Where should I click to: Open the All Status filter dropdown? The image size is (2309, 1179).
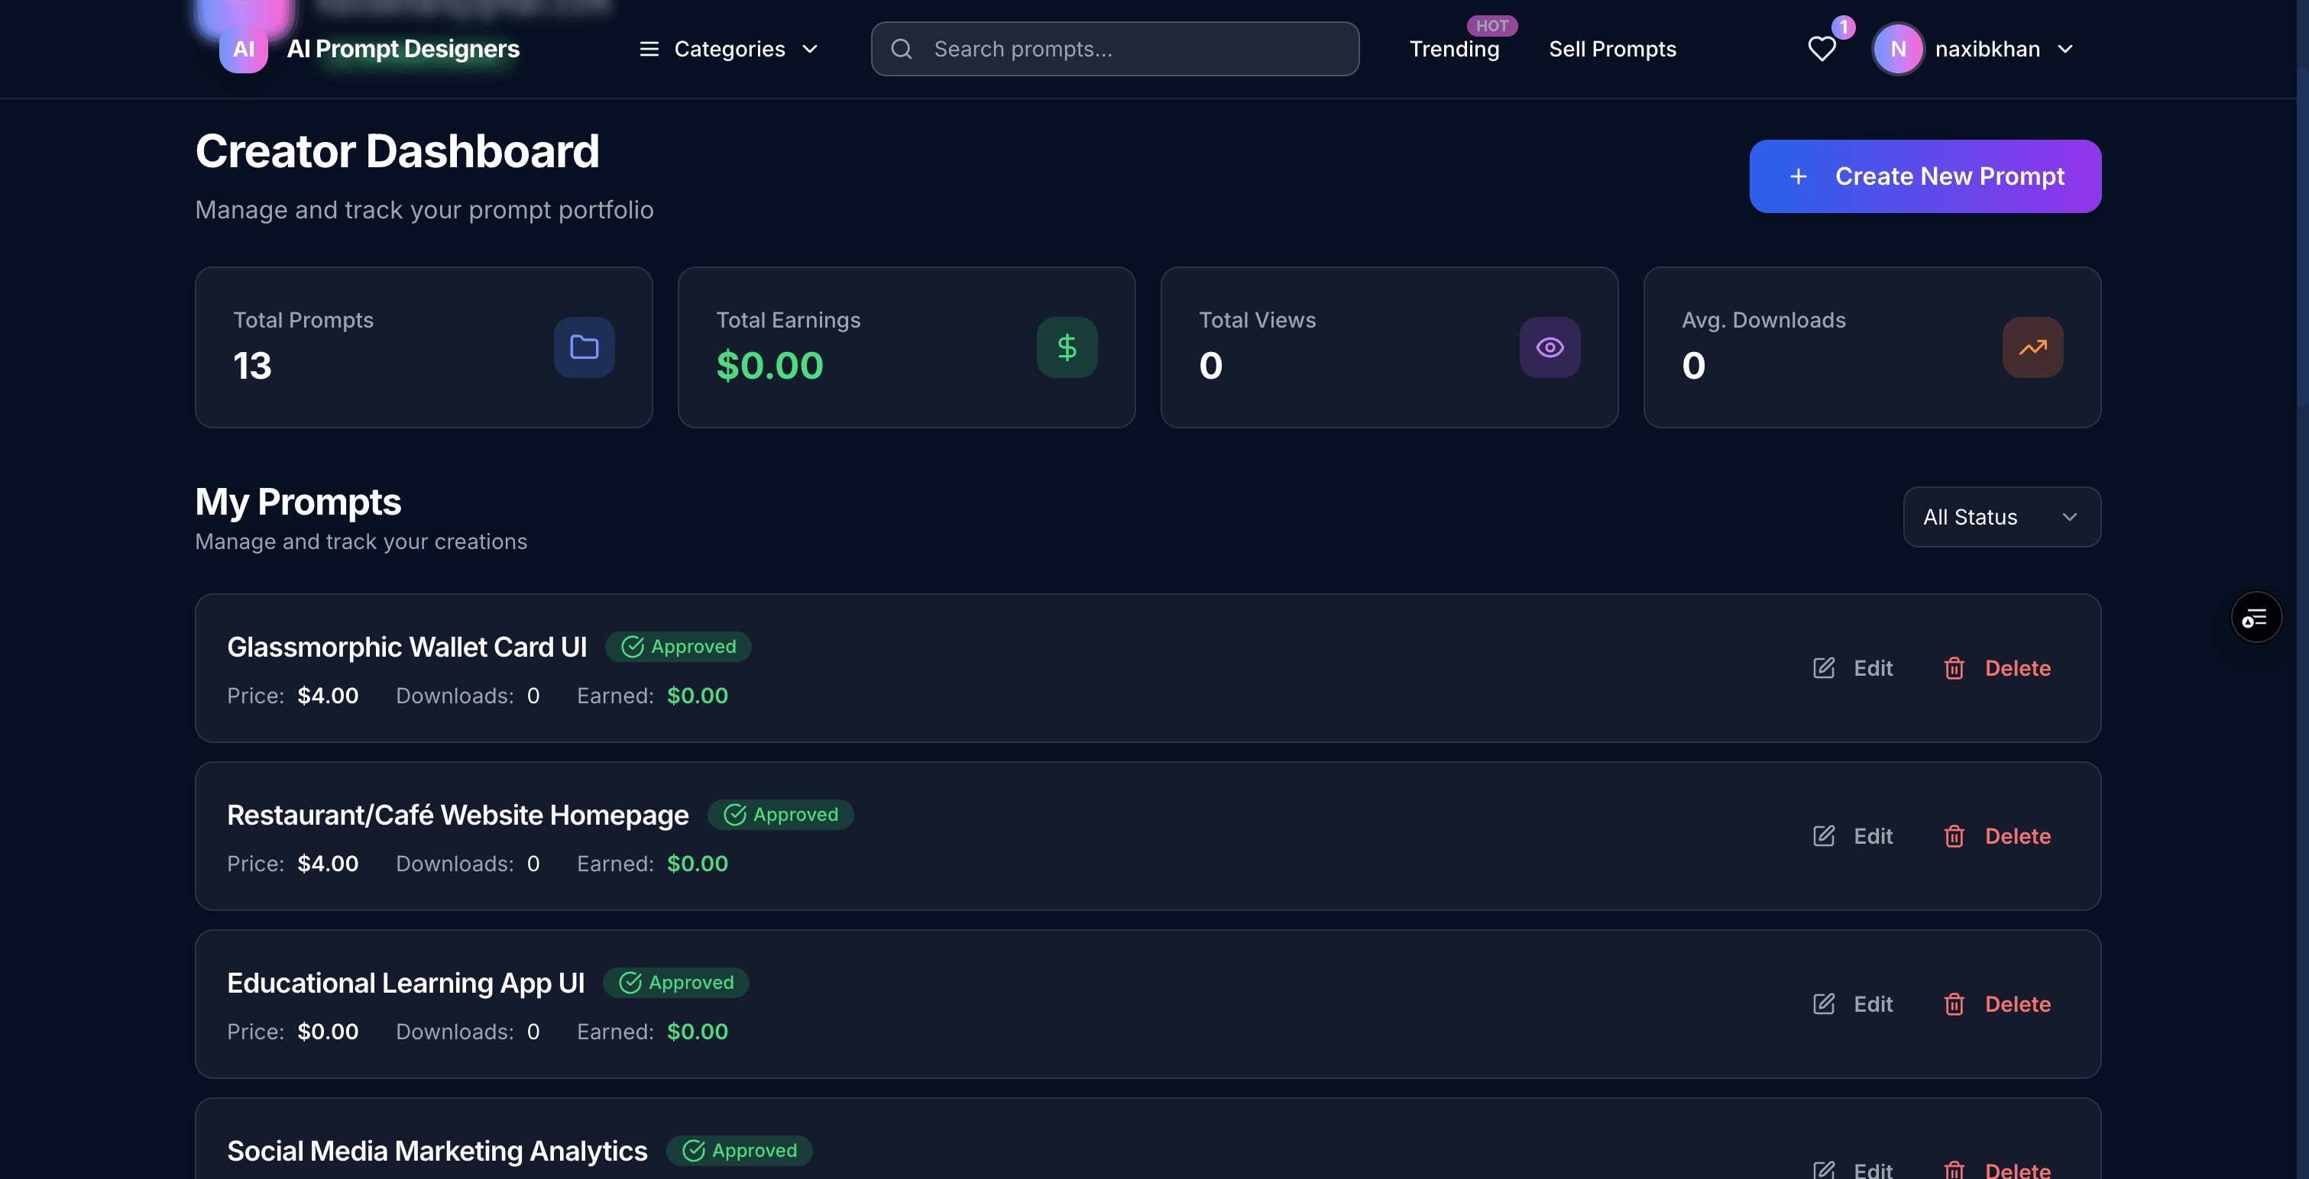pyautogui.click(x=2000, y=517)
